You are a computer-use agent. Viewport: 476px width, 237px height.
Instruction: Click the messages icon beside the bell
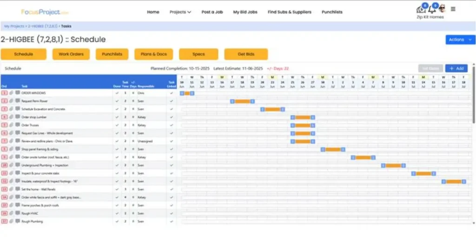[x=421, y=10]
